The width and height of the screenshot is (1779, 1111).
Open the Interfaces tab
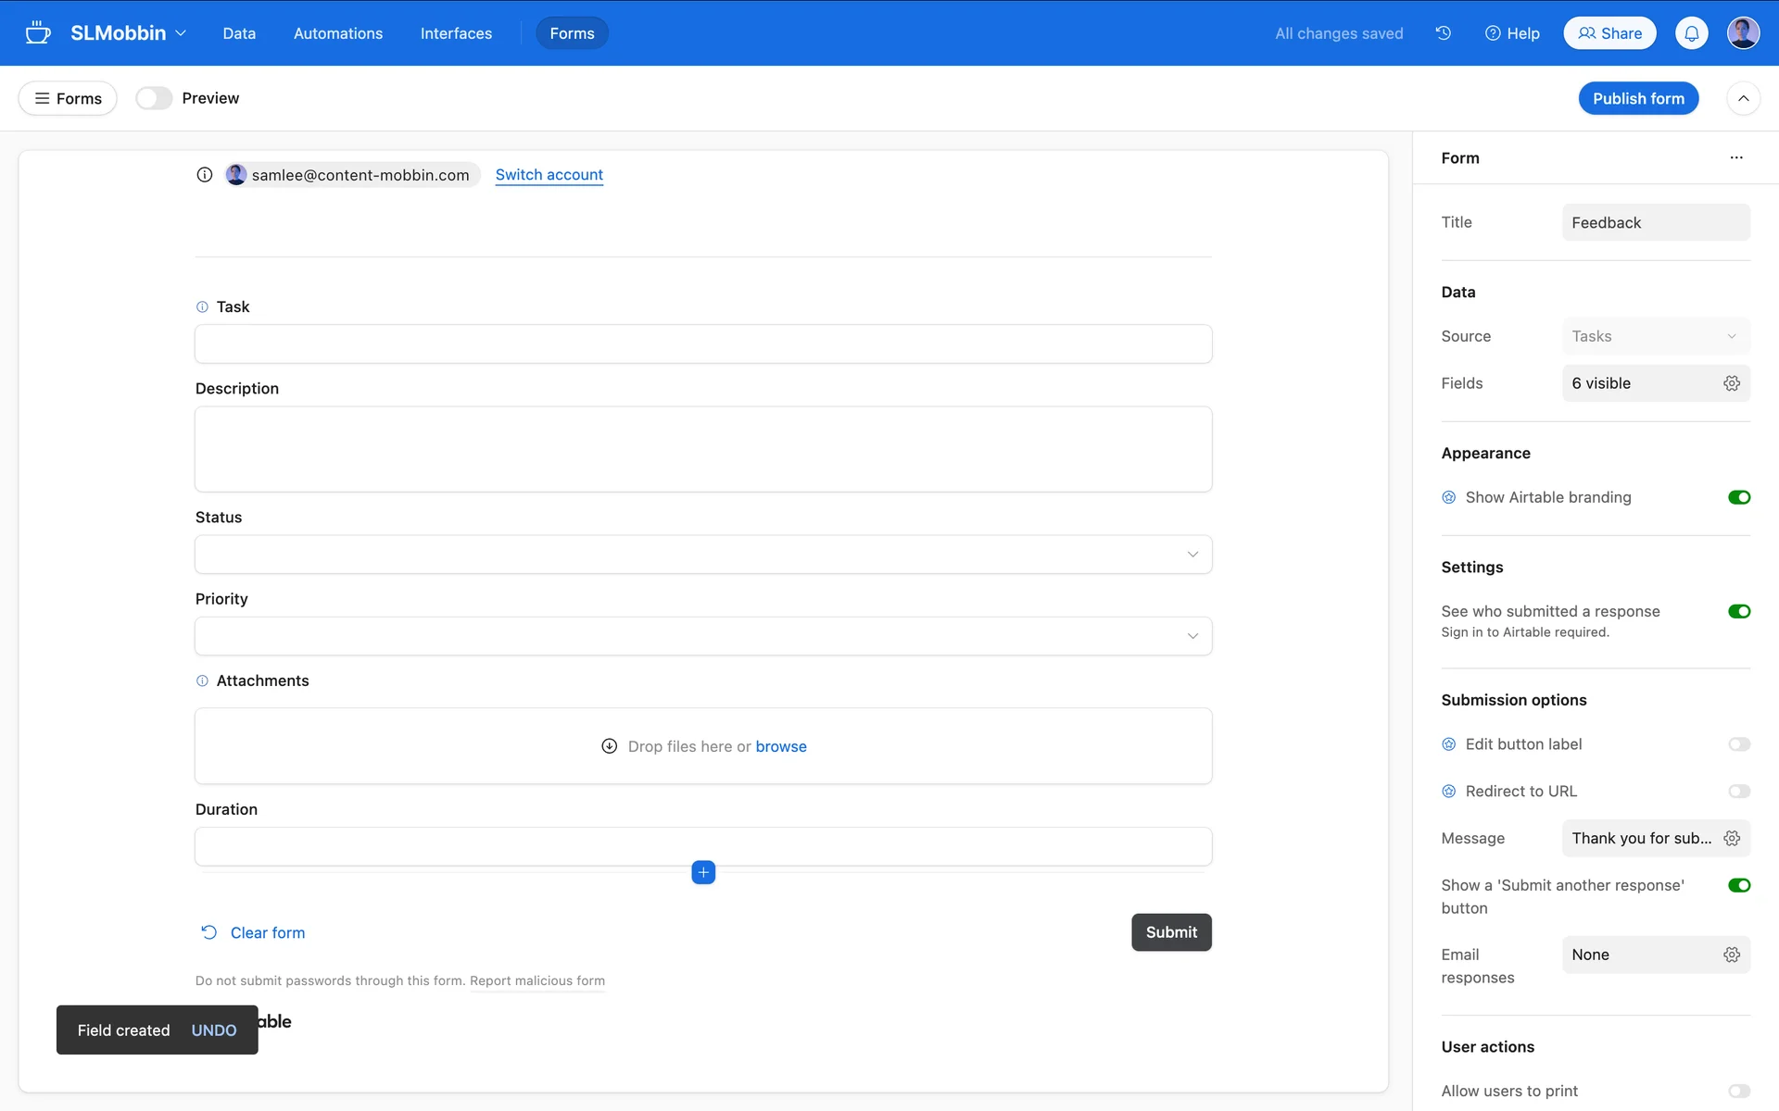tap(456, 33)
